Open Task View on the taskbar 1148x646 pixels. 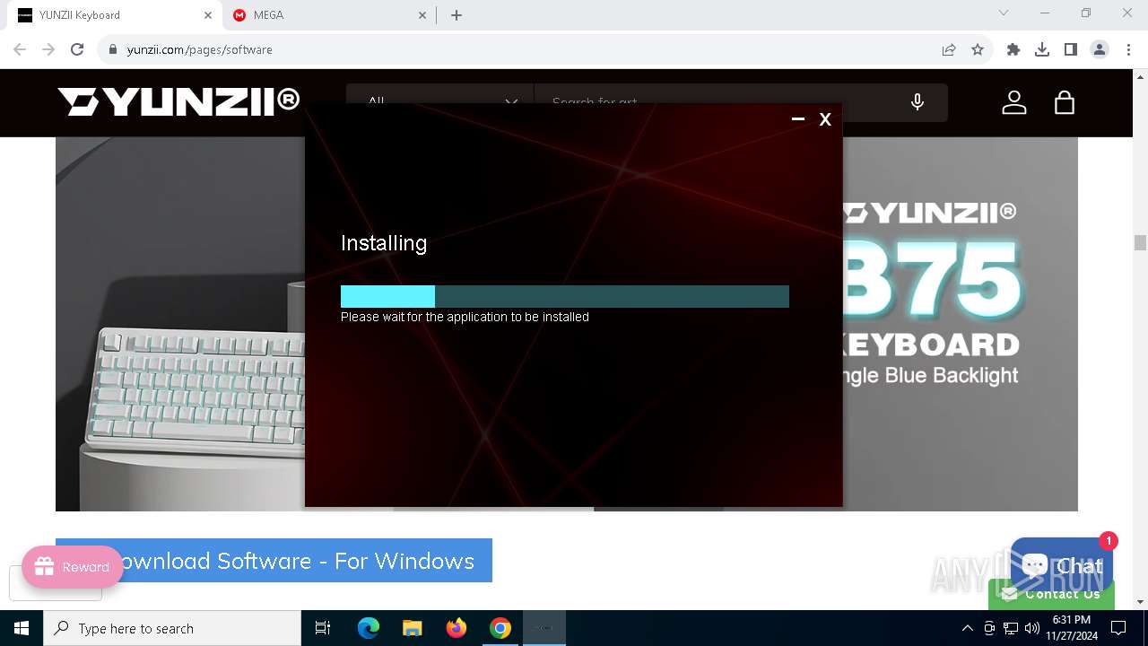click(323, 628)
